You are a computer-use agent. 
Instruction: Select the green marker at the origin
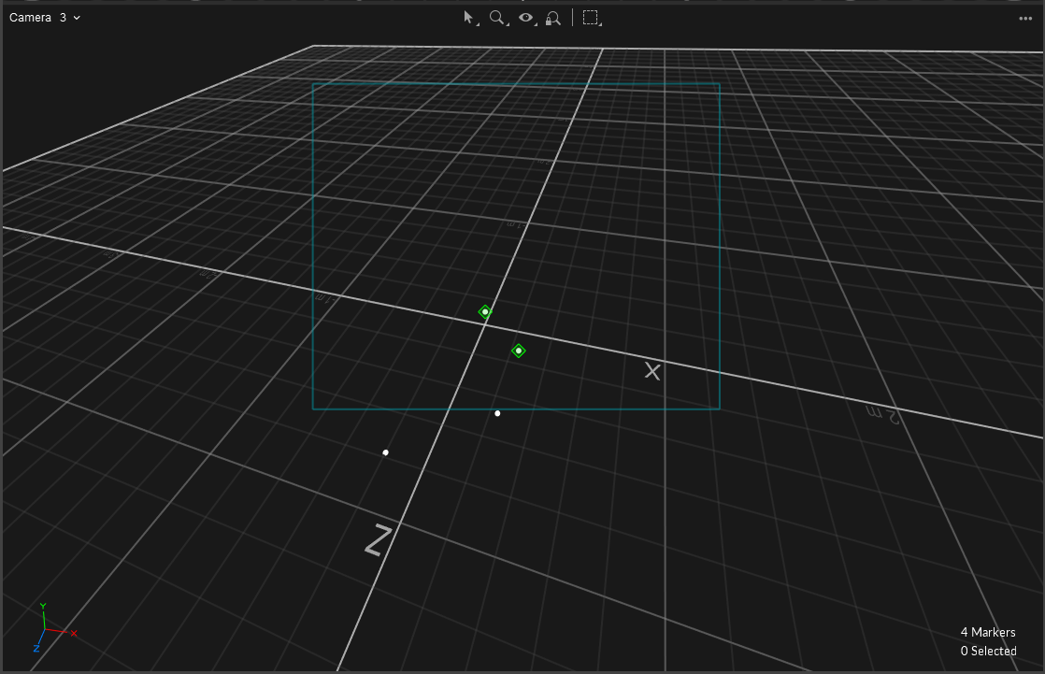pyautogui.click(x=485, y=311)
